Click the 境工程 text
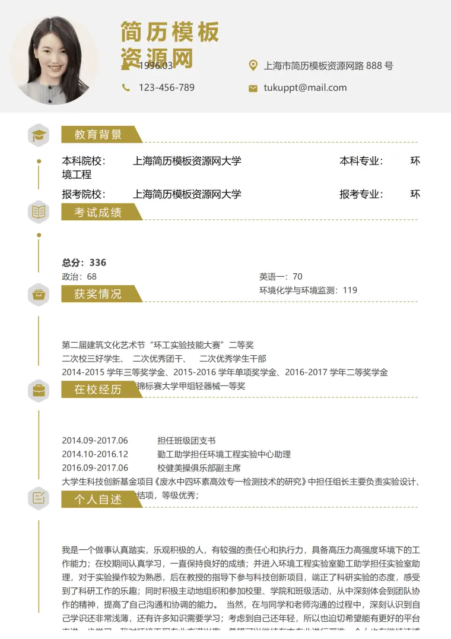This screenshot has height=639, width=451. pyautogui.click(x=77, y=175)
